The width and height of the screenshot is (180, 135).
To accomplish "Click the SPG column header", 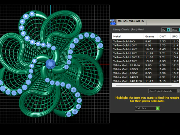I will click(x=175, y=36).
